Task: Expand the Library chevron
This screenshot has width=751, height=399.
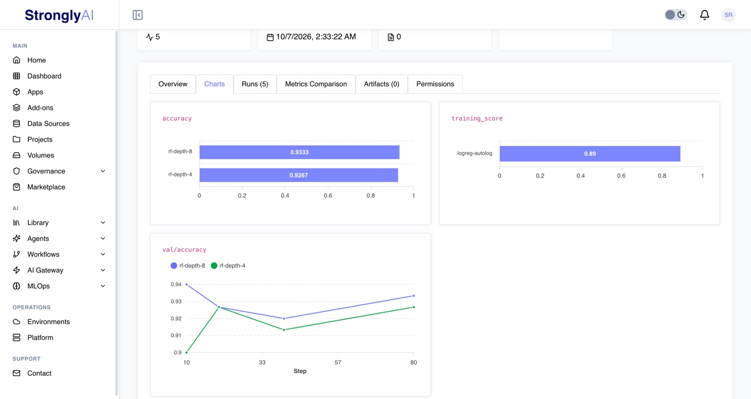Action: pos(103,223)
